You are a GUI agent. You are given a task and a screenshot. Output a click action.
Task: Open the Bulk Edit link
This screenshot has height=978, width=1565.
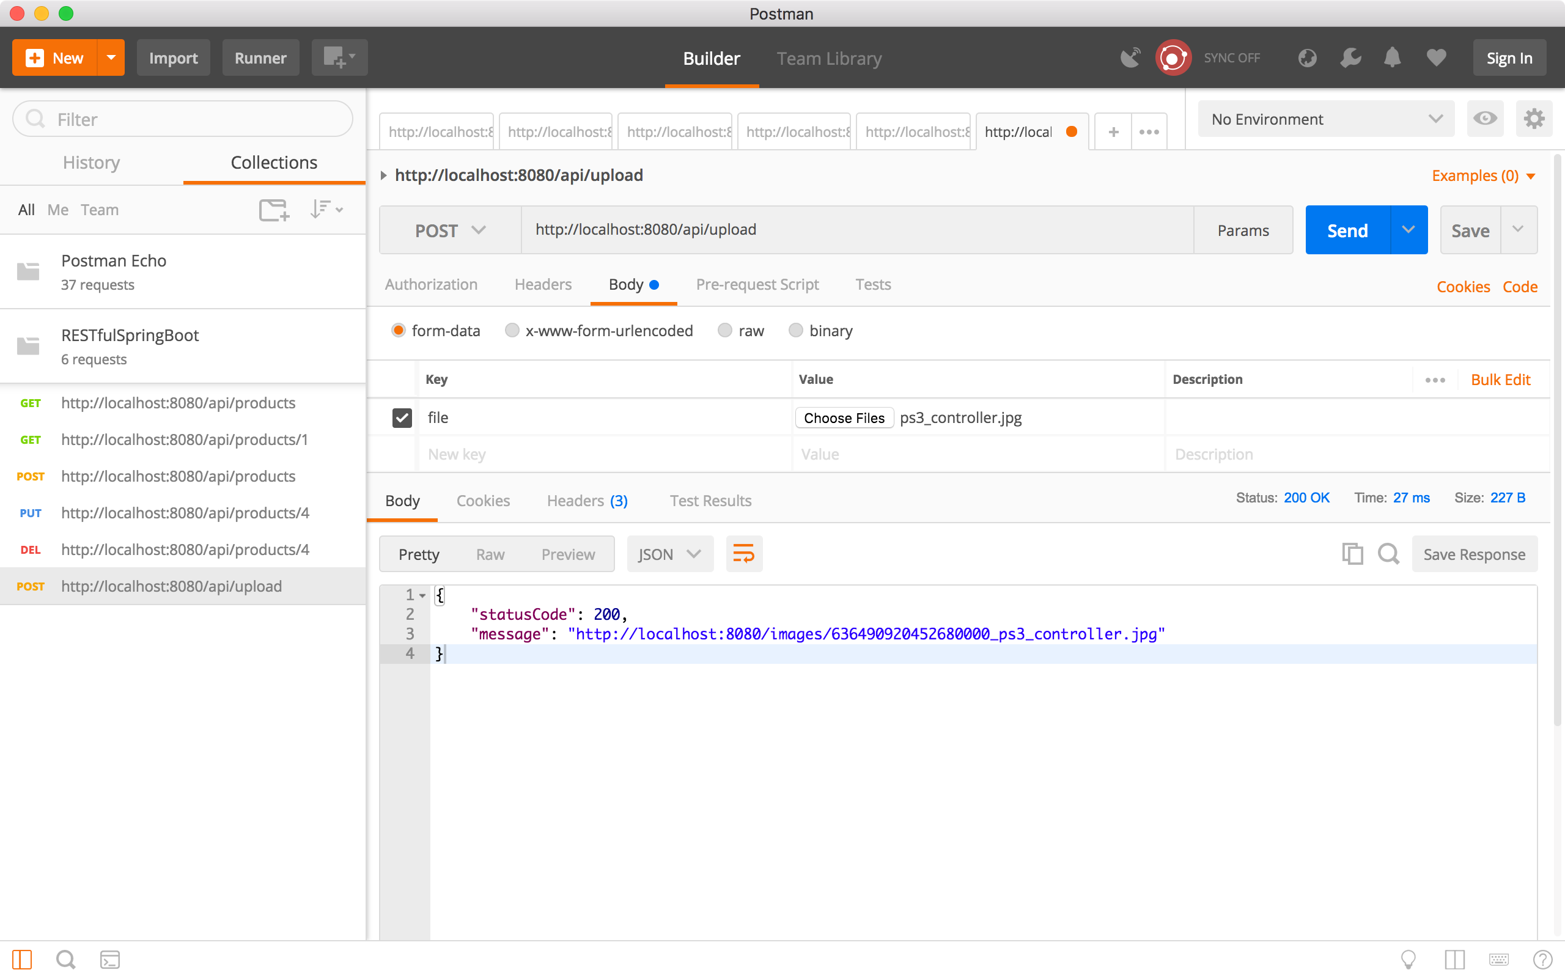(1500, 380)
